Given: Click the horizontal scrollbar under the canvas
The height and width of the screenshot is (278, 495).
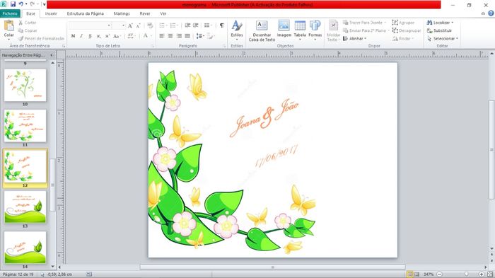Looking at the screenshot, I should pos(273,267).
